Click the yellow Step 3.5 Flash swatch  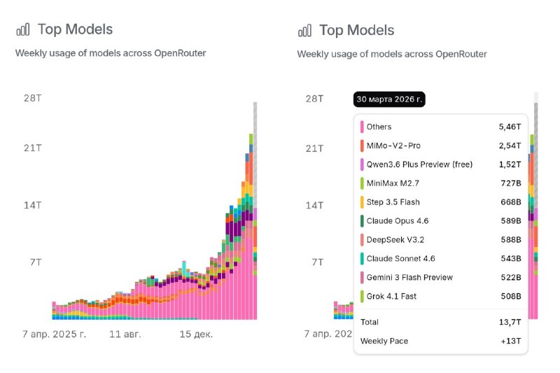click(x=362, y=202)
